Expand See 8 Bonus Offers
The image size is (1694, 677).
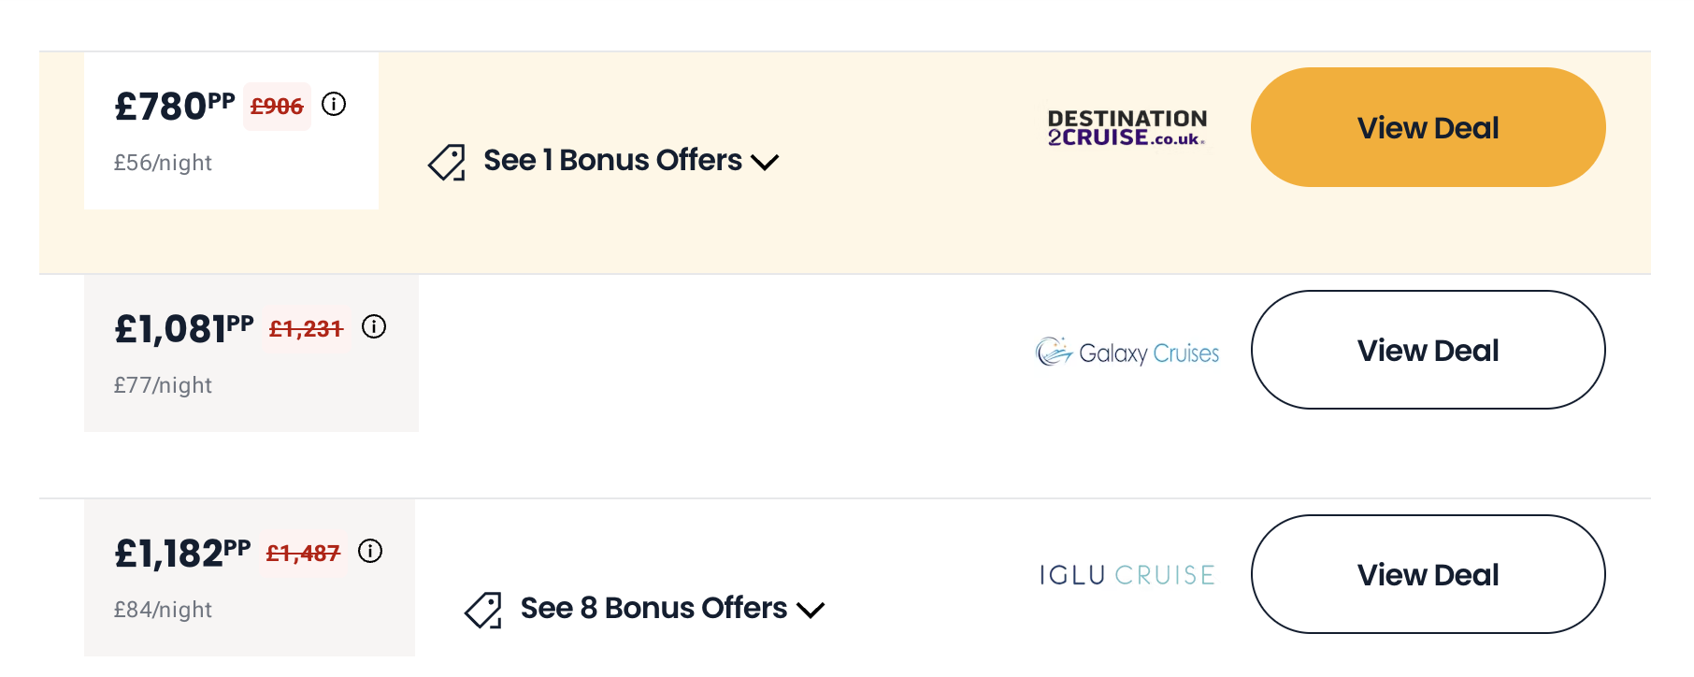click(x=653, y=609)
